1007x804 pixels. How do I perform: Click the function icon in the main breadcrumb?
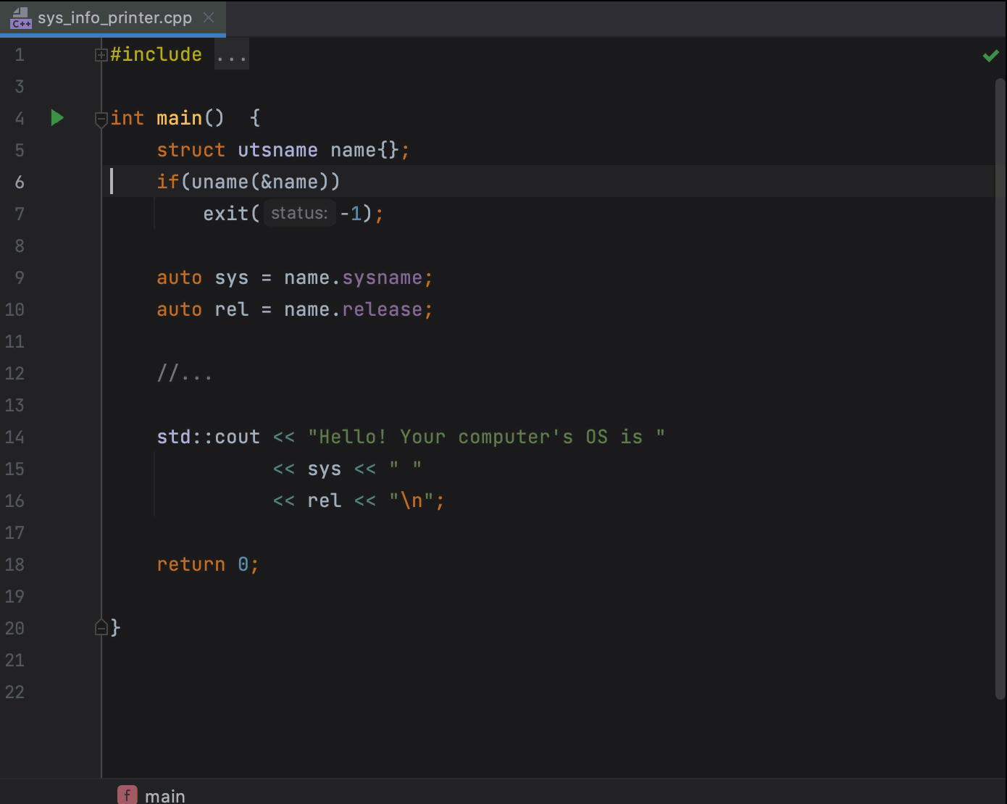(x=127, y=795)
